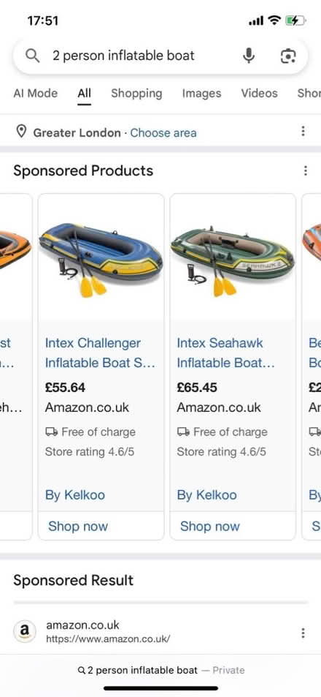Open the three-dot menu on the amazon.co.uk result
321x697 pixels.
click(x=303, y=633)
